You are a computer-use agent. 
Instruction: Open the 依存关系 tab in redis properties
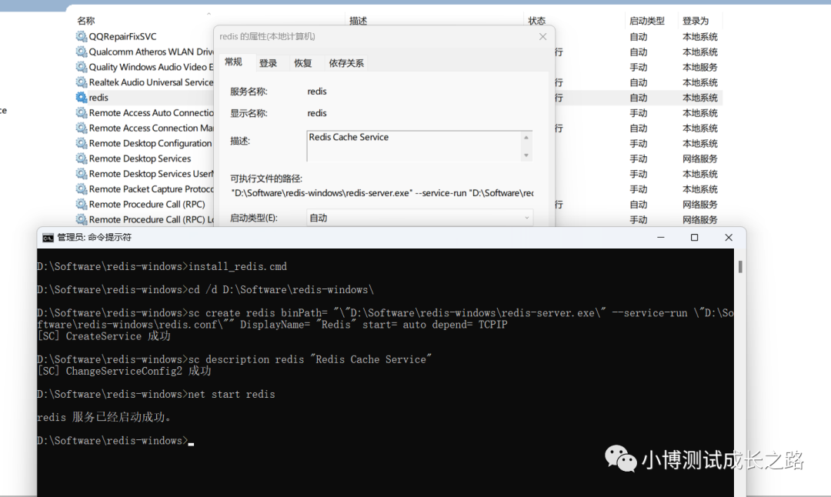click(346, 63)
